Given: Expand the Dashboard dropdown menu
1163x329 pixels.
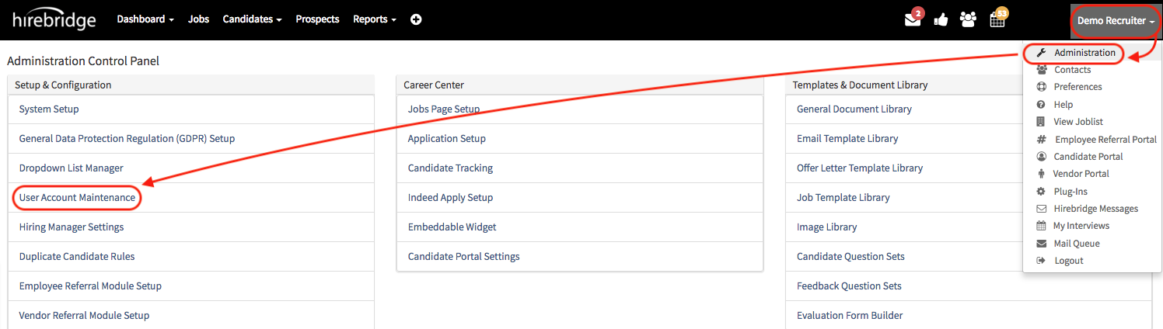Looking at the screenshot, I should coord(145,19).
